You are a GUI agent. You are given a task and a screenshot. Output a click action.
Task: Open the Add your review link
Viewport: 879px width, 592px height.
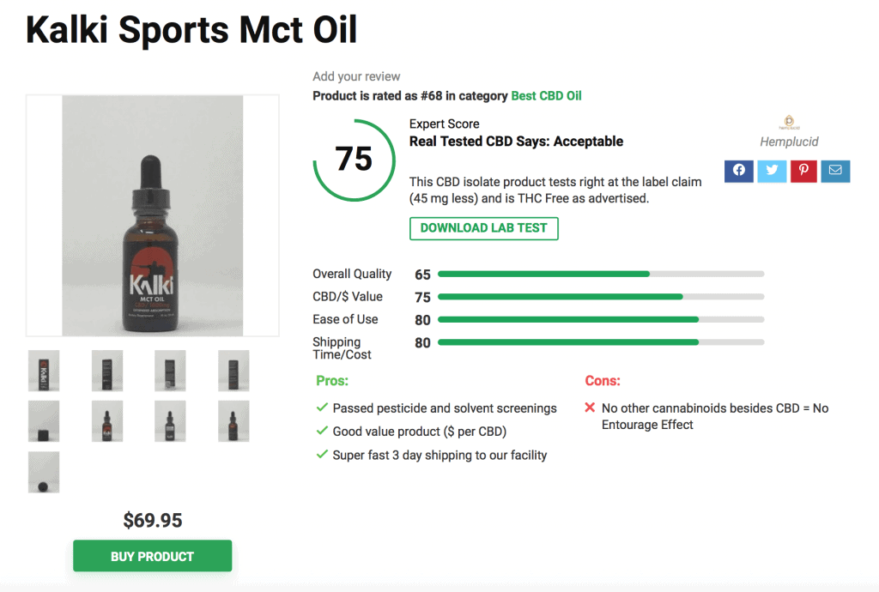(356, 76)
